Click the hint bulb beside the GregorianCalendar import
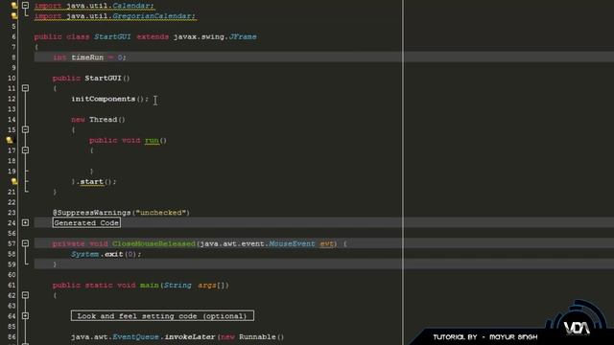614x345 pixels. click(x=14, y=16)
